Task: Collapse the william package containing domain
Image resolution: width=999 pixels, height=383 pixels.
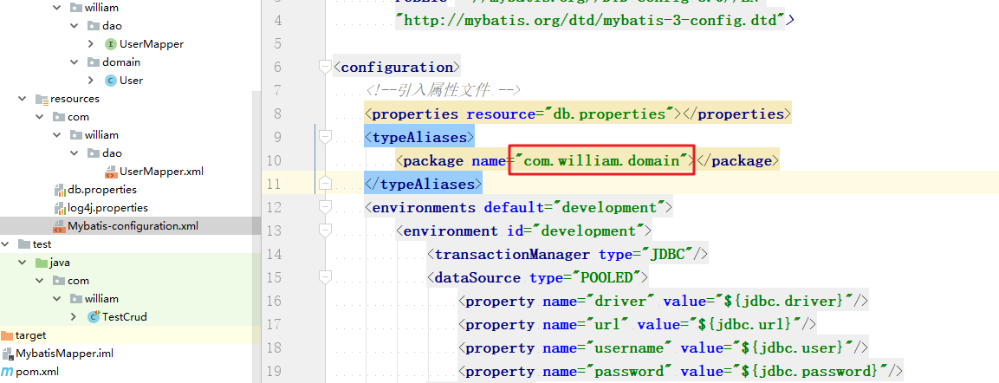Action: tap(56, 9)
